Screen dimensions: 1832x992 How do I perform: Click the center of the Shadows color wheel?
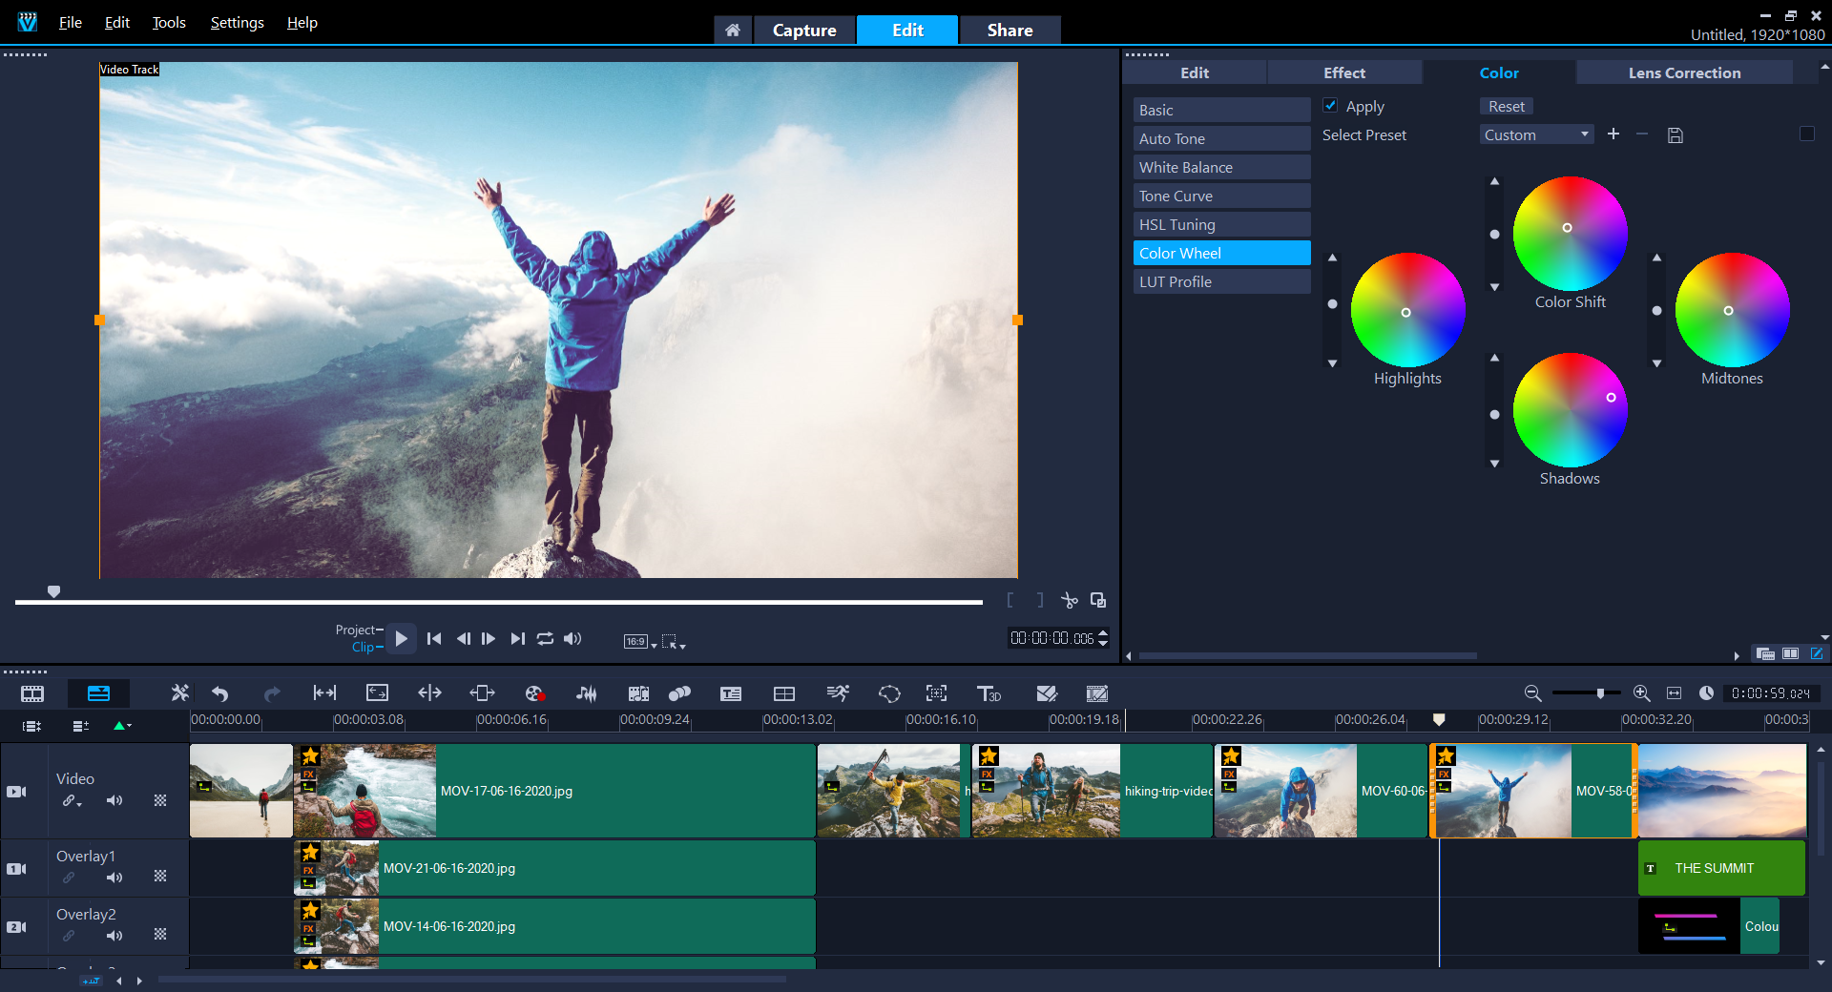pos(1570,411)
